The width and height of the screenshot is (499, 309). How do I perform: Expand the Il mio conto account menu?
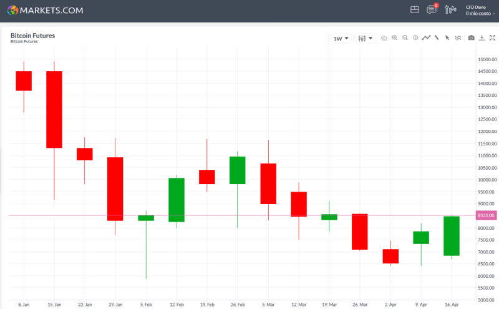coord(480,13)
